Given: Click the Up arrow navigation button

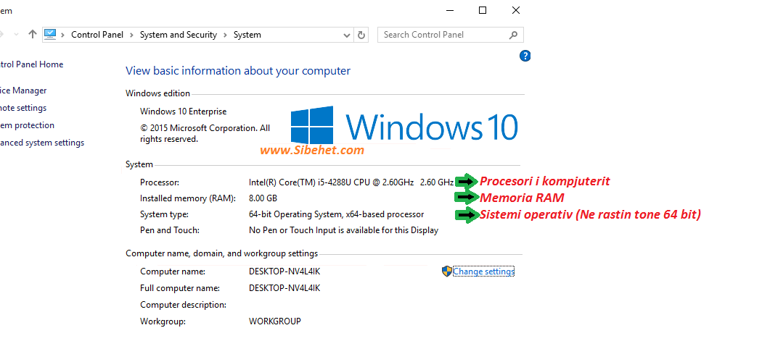Looking at the screenshot, I should coord(33,35).
